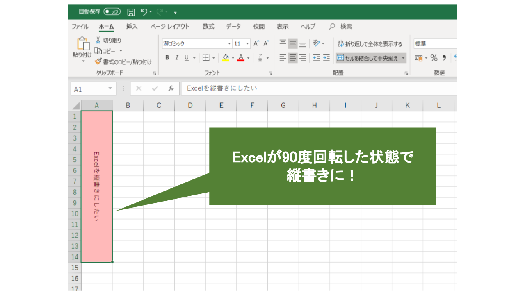Click the align right icon

[302, 58]
